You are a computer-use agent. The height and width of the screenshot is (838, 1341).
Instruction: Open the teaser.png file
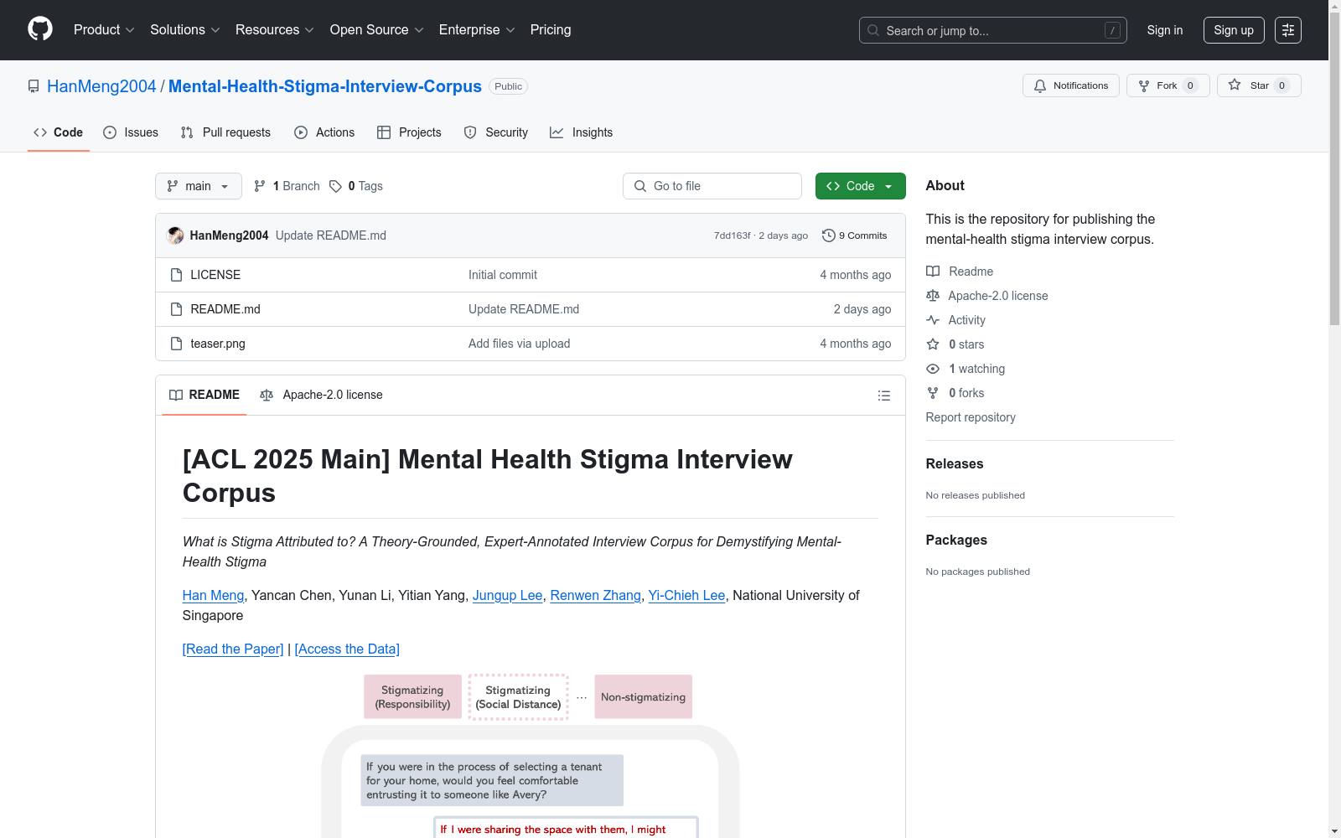click(218, 344)
